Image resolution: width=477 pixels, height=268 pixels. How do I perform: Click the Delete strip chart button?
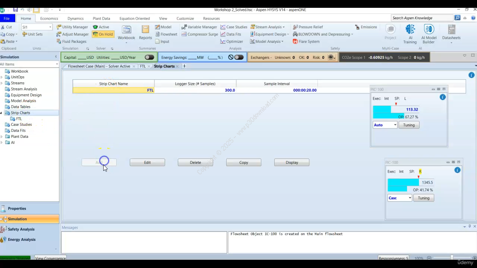point(195,162)
